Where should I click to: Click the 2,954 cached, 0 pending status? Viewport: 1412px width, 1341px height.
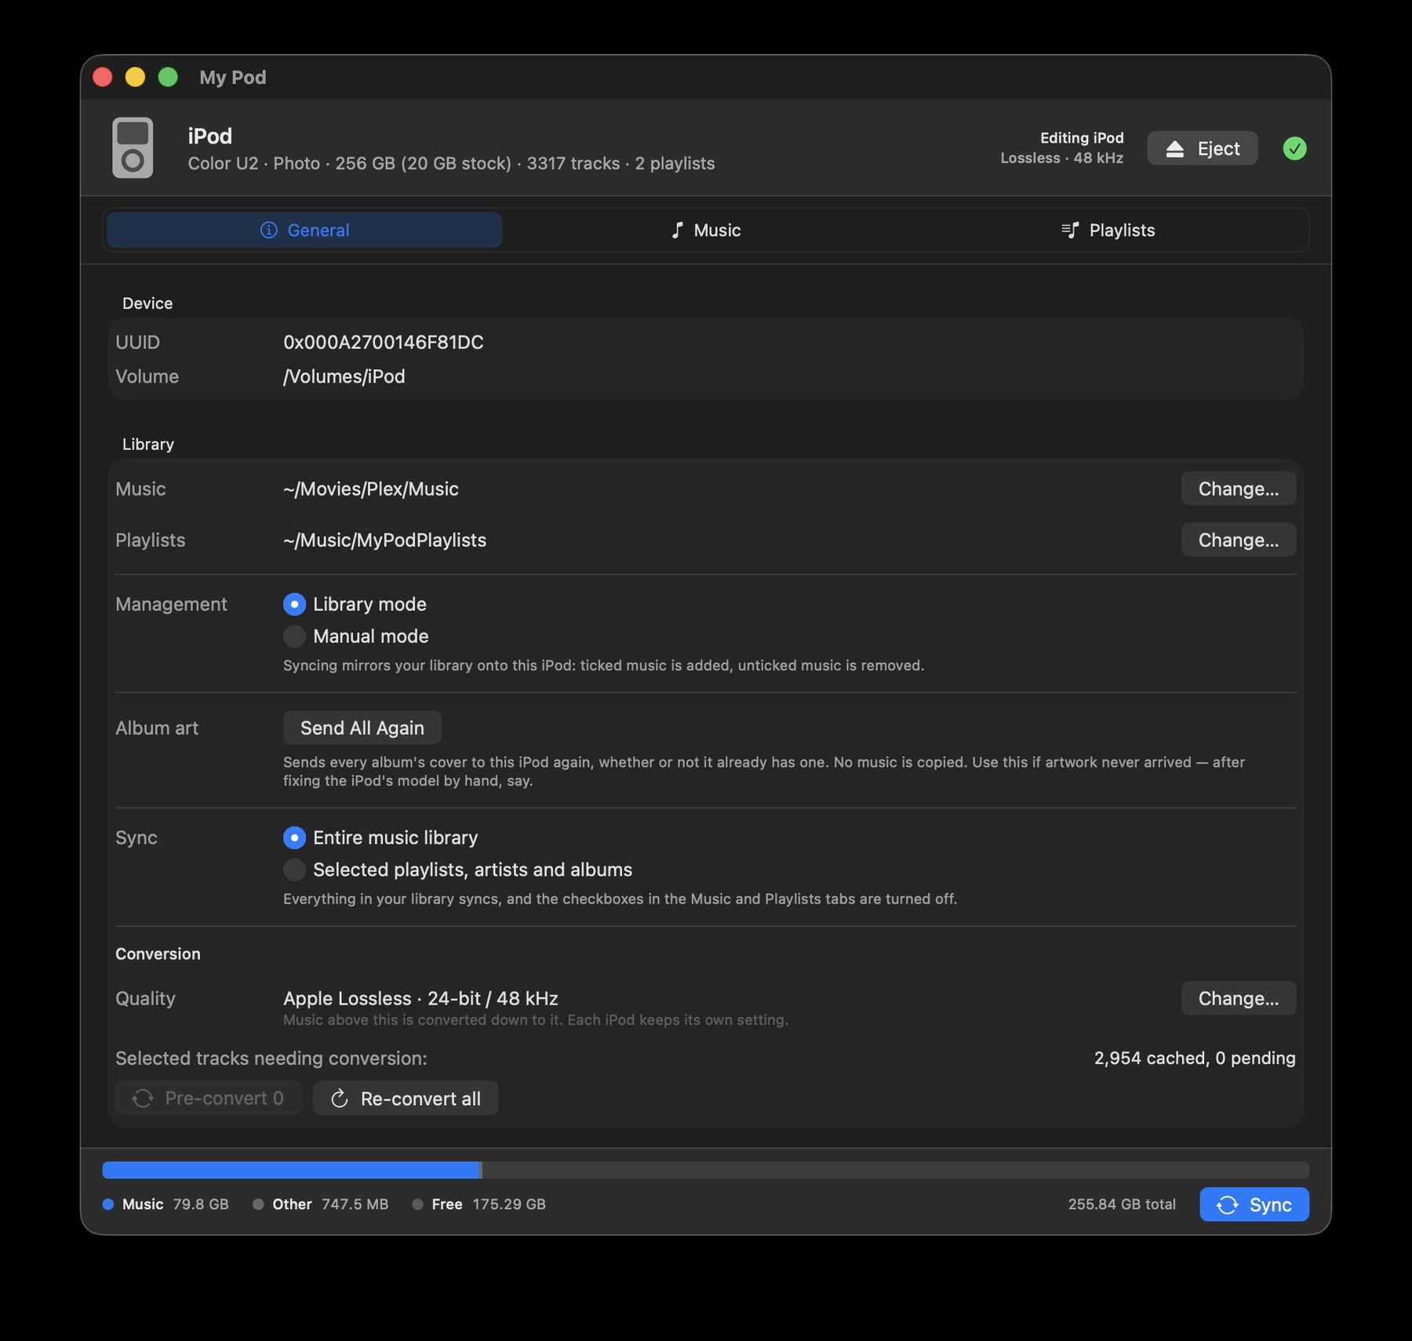1195,1058
